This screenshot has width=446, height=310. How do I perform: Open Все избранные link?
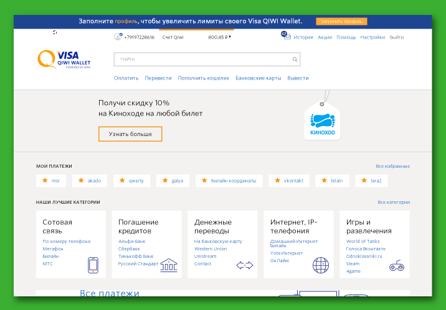(393, 166)
